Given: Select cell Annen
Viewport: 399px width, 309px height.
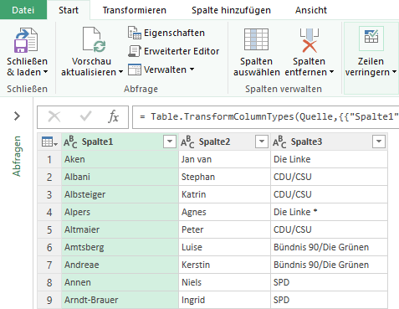Looking at the screenshot, I should point(120,282).
